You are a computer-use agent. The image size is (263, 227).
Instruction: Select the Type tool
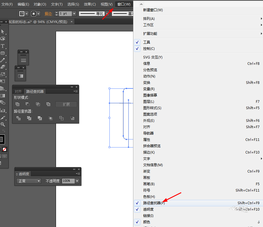click(3, 46)
